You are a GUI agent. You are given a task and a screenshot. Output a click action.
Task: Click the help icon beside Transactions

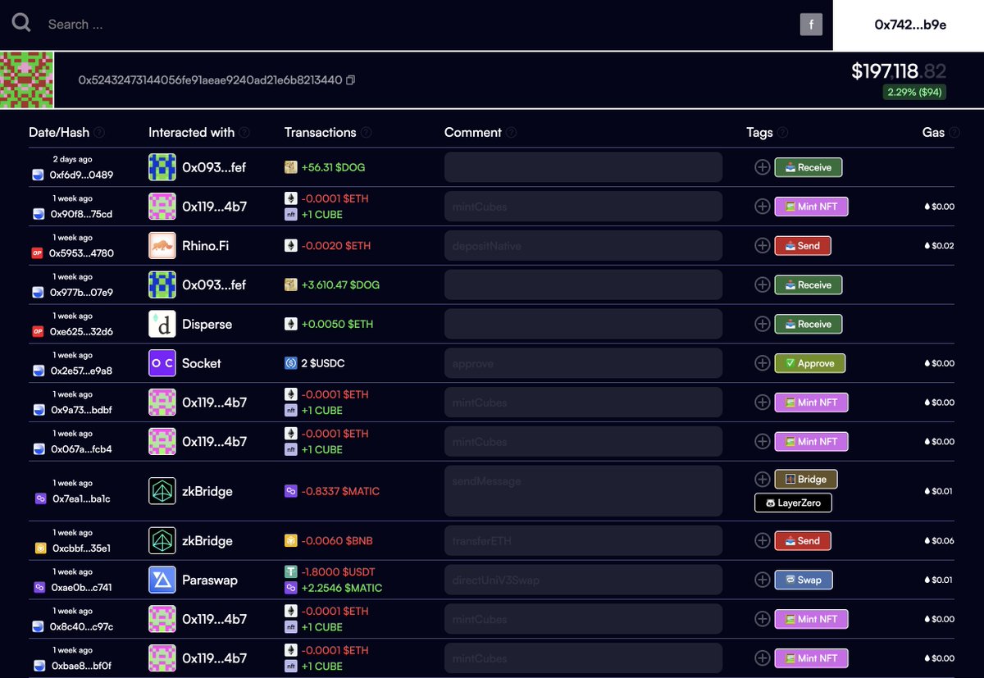367,133
